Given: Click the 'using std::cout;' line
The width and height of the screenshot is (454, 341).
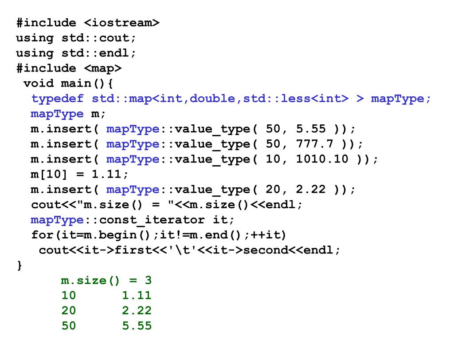Looking at the screenshot, I should click(76, 38).
